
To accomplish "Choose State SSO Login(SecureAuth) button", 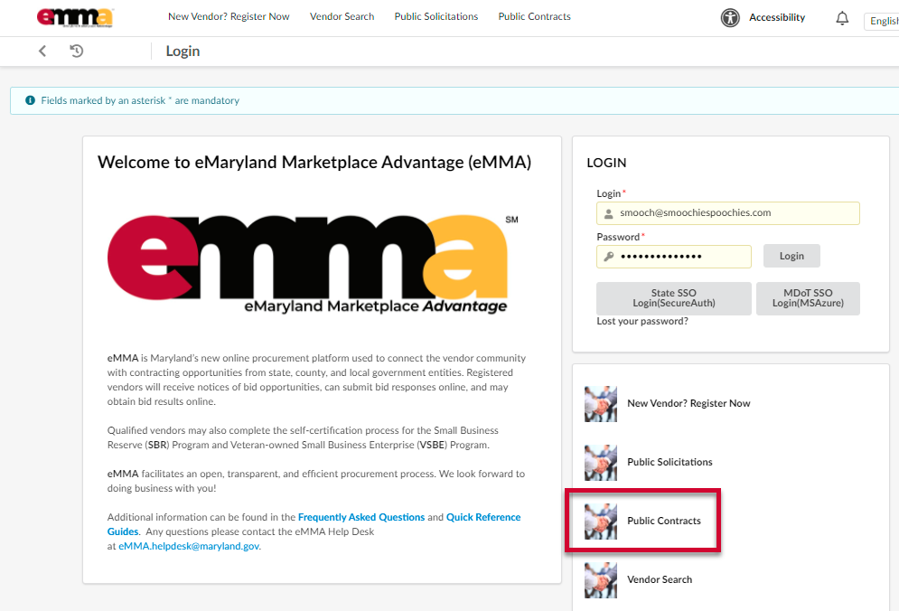I will point(674,298).
